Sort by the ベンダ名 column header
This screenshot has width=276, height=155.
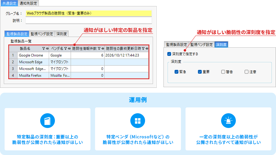point(57,48)
